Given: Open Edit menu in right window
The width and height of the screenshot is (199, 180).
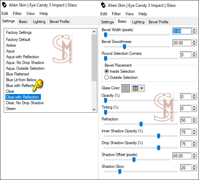Looking at the screenshot, I should pos(104,14).
